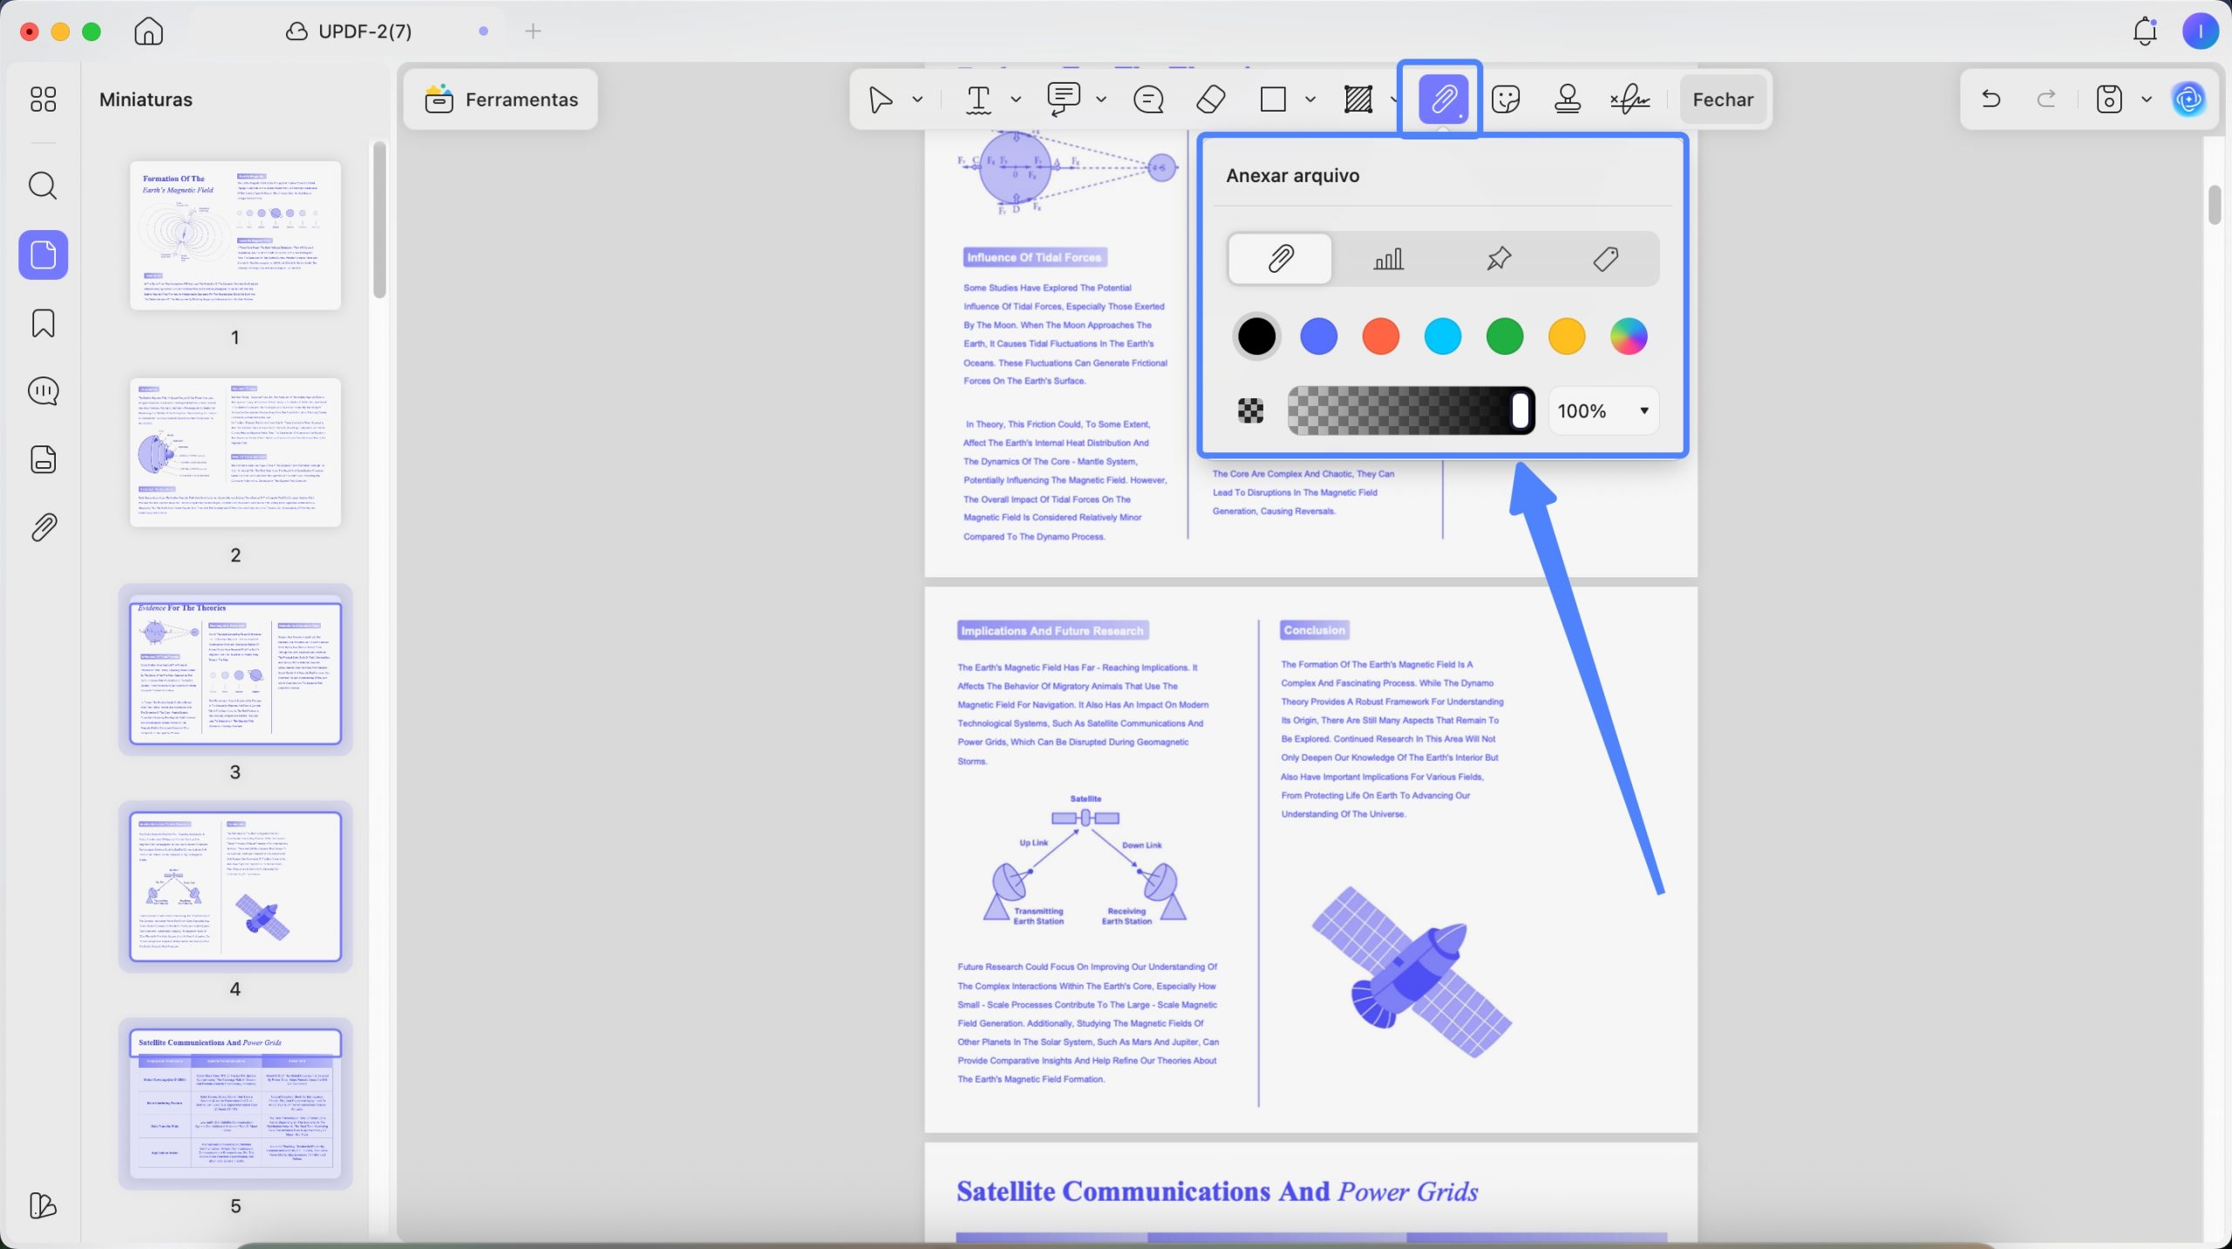Open the attachments panel in left sidebar
Viewport: 2232px width, 1249px height.
[x=43, y=527]
